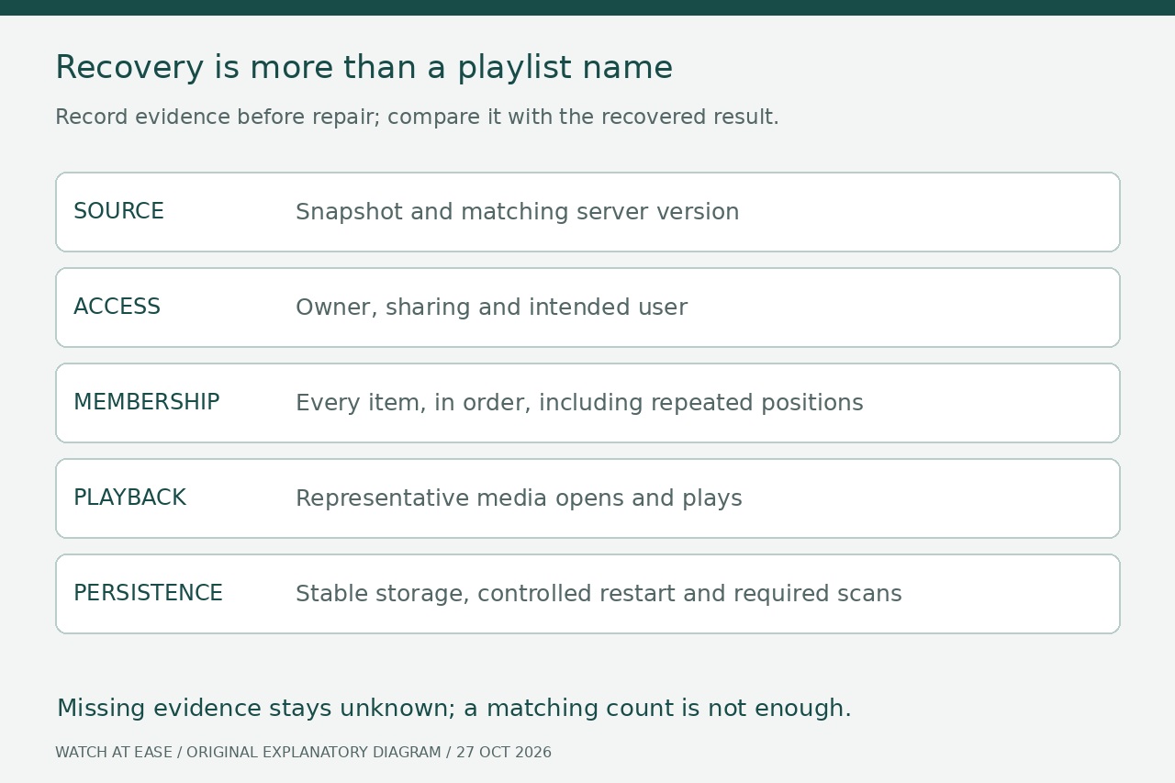Click the 'WATCH AT EASE' footer credit line
This screenshot has width=1175, height=783.
click(x=303, y=753)
